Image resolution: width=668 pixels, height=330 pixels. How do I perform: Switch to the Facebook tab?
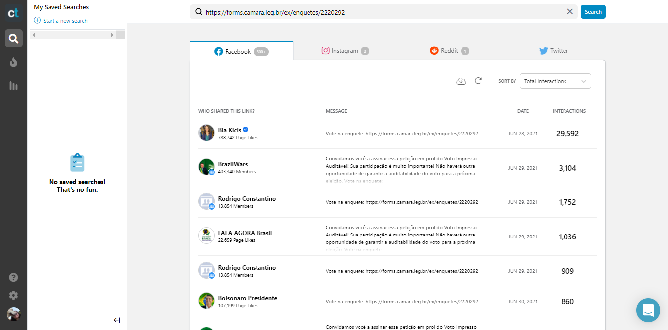tap(241, 51)
